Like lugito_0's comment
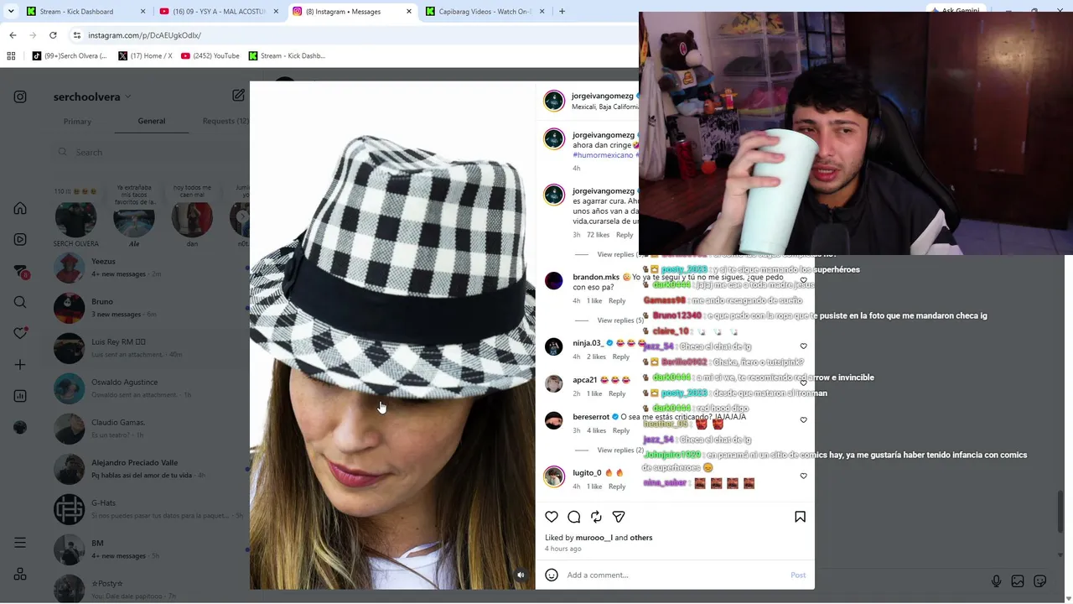Screen dimensions: 1073x604 [x=803, y=476]
